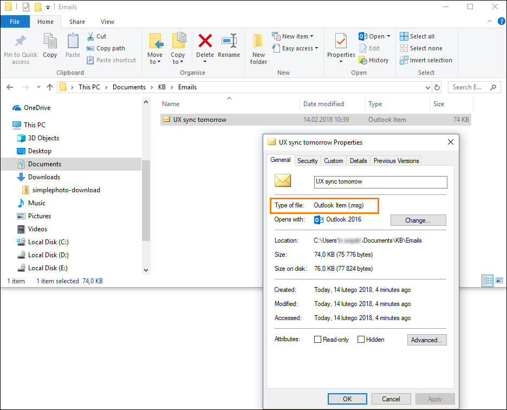Click the Up arrow navigation icon
This screenshot has width=507, height=410.
(x=50, y=87)
